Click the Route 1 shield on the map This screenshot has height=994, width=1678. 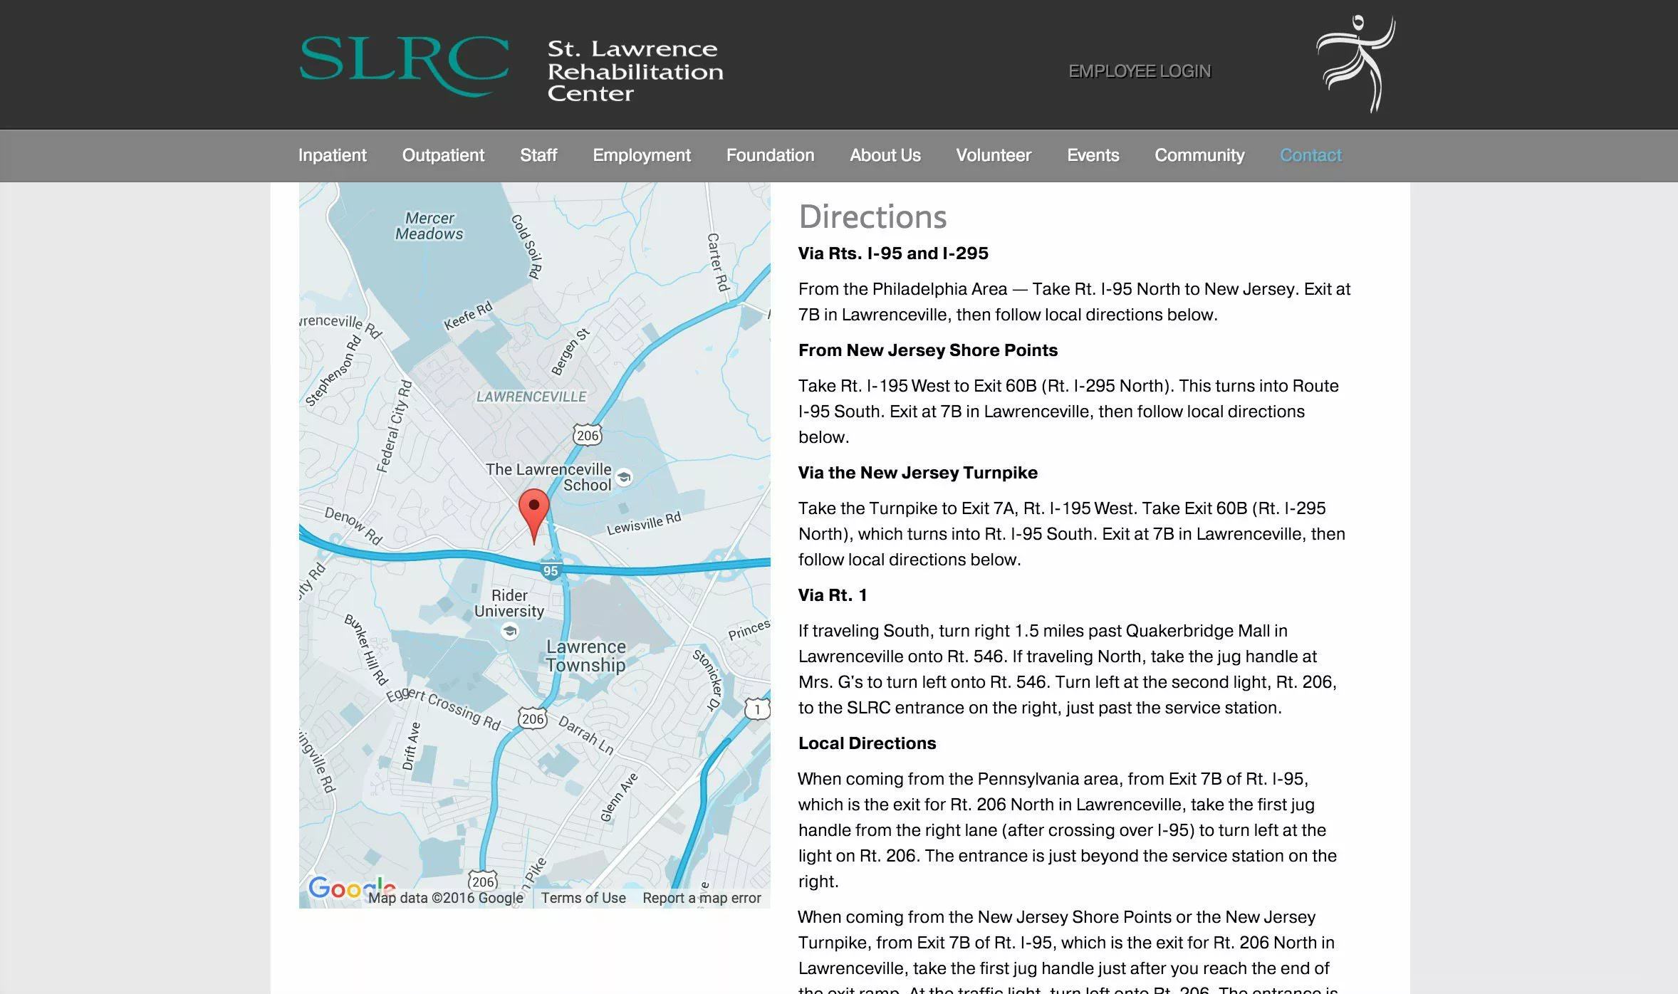point(756,708)
